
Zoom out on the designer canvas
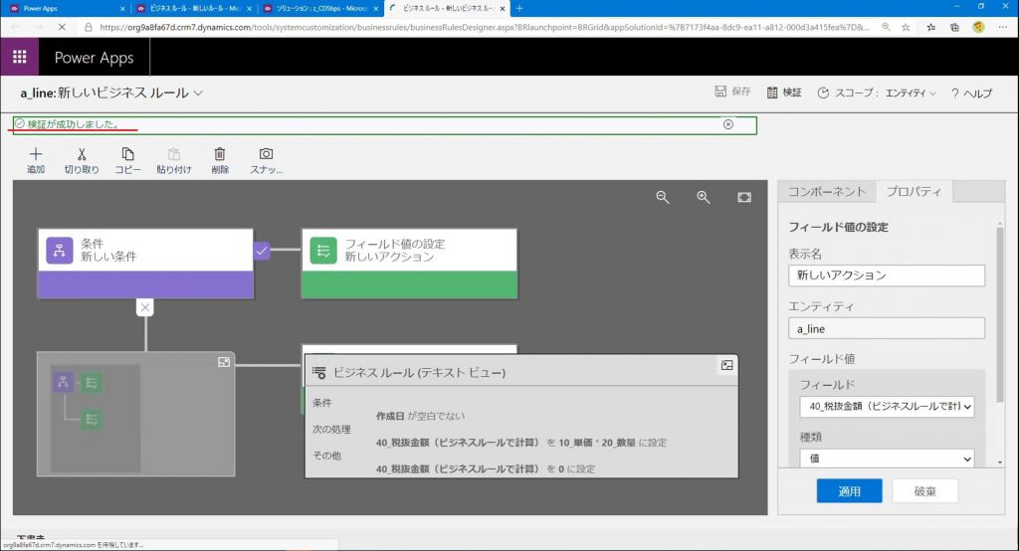point(662,197)
